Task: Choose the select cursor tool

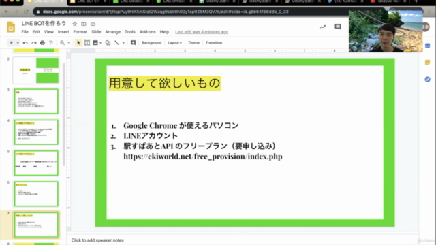Action: (x=78, y=42)
